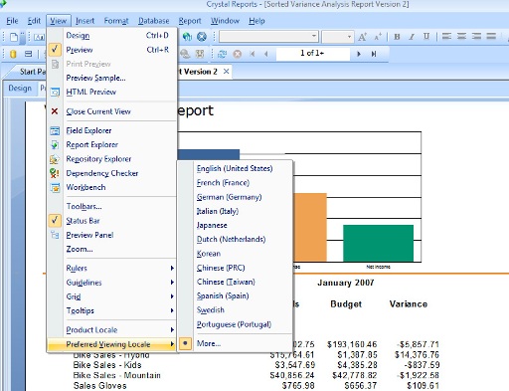The image size is (509, 391).
Task: Click the Refresh report data icon
Action: [x=222, y=54]
